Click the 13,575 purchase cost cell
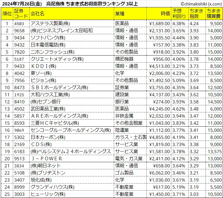This screenshot has width=223, height=198. (x=214, y=152)
